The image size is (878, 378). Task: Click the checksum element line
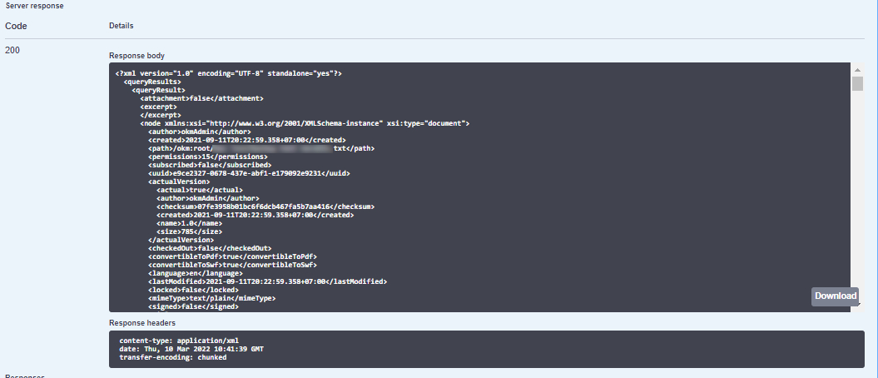264,206
